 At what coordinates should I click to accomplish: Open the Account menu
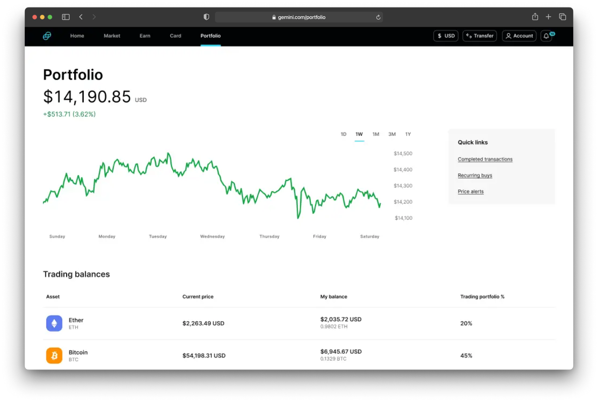pyautogui.click(x=519, y=36)
